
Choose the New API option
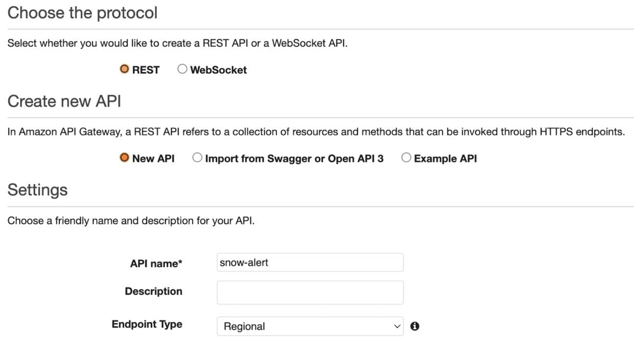125,157
